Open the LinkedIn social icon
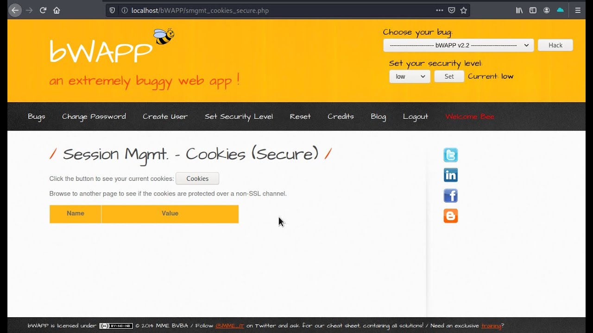 coord(451,175)
